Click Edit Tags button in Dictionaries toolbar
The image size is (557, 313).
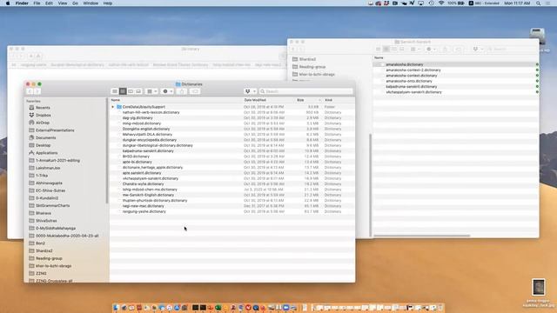point(195,91)
